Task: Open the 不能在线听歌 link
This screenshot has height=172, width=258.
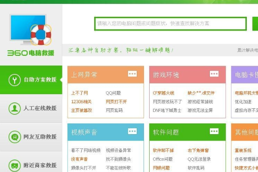Action: click(118, 168)
